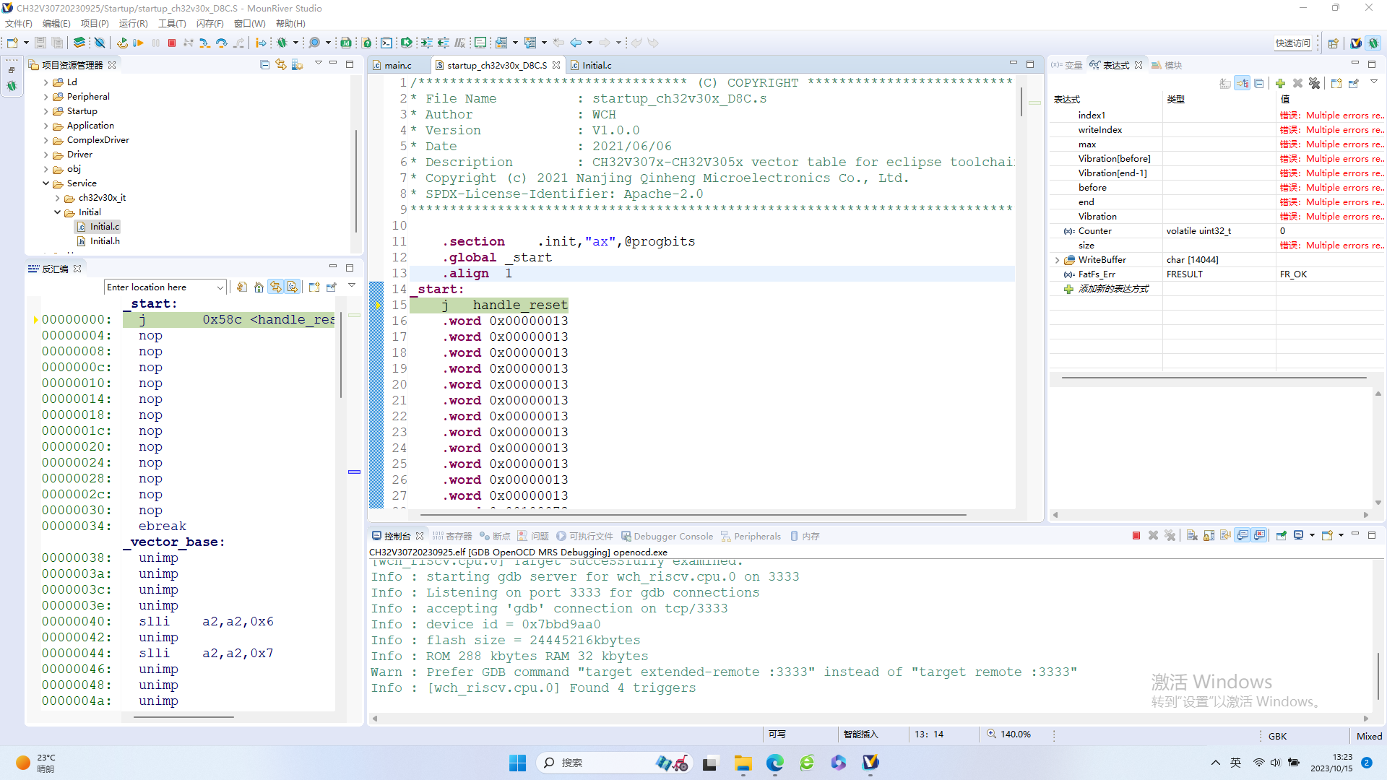The image size is (1387, 780).
Task: Click the Restart debug icon
Action: [x=122, y=43]
